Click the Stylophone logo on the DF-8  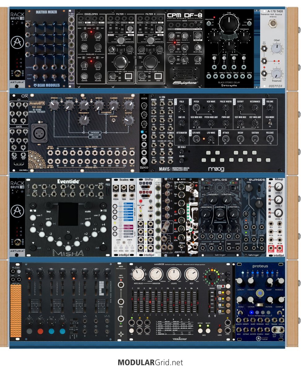click(x=185, y=83)
